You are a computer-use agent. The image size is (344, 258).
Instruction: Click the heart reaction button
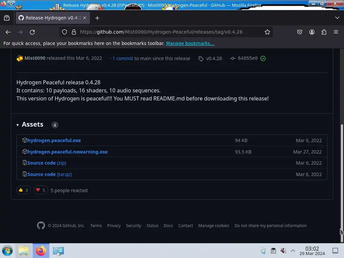(41, 190)
